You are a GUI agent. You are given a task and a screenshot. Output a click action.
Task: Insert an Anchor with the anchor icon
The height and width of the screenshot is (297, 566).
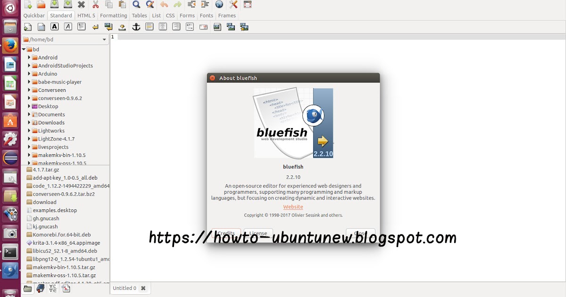[136, 26]
